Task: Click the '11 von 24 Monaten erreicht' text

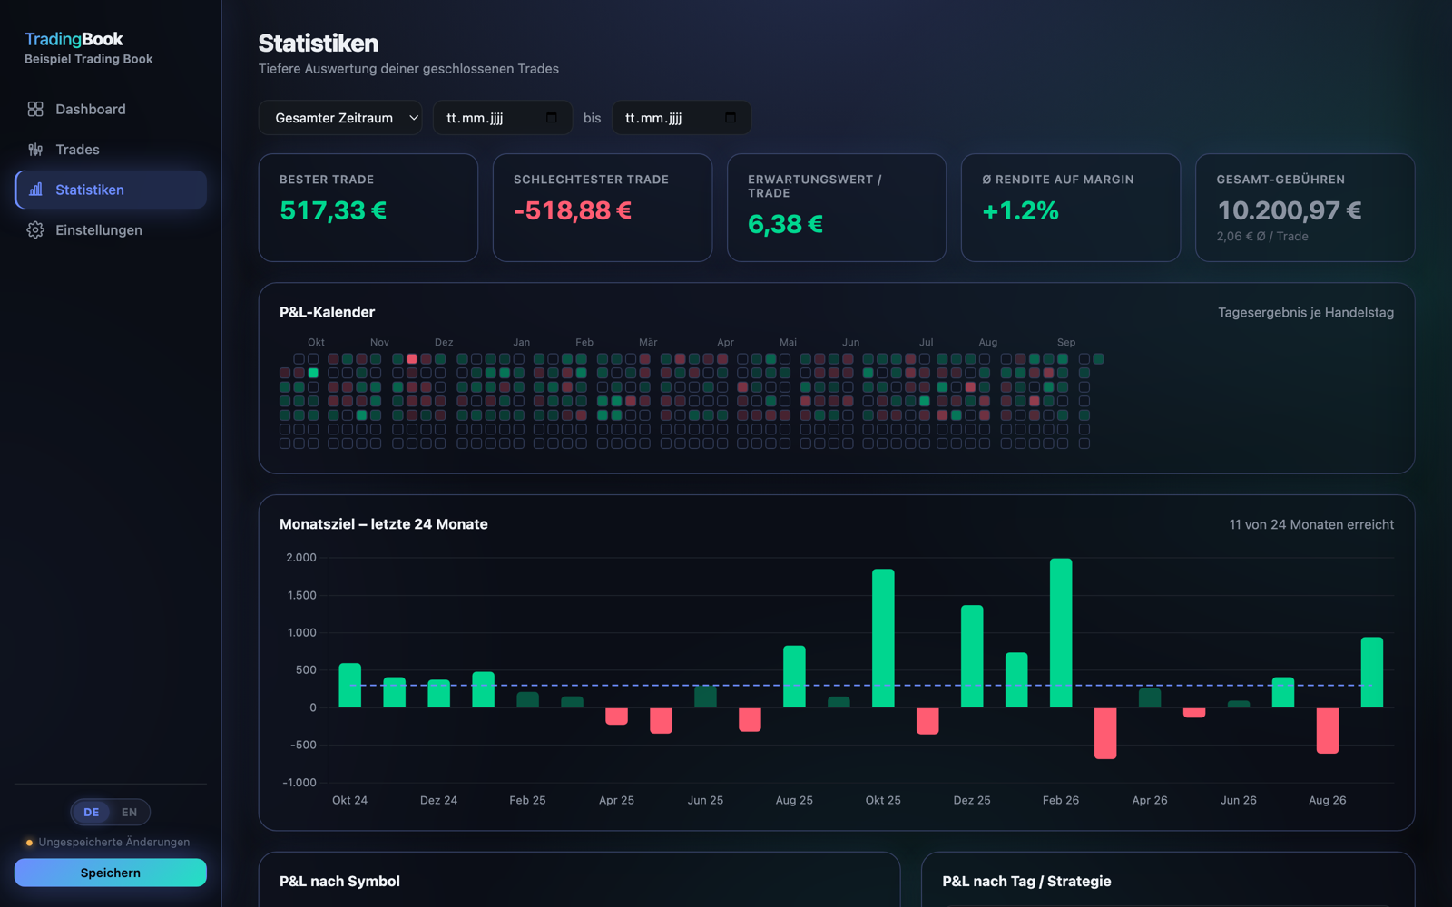Action: (x=1311, y=524)
